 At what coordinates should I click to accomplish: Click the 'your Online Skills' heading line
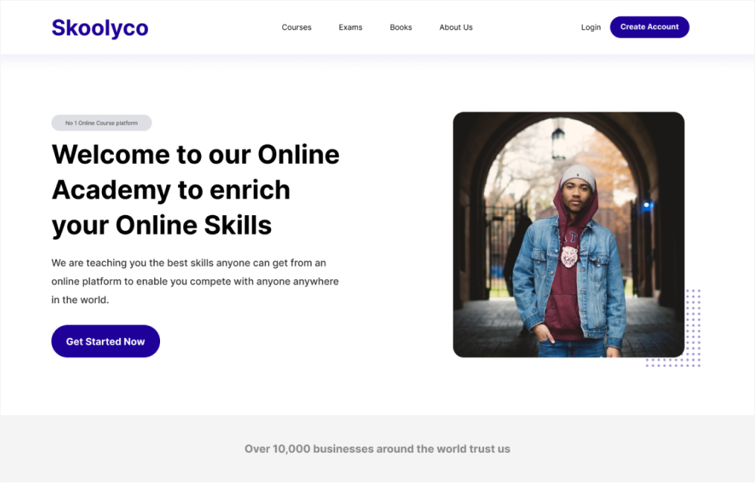[162, 225]
